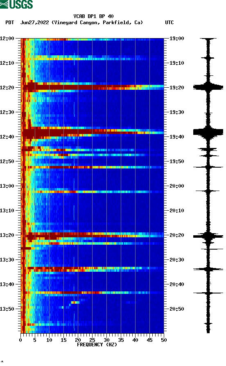Click the 20:50 UTC time label
Image resolution: width=226 pixels, height=366 pixels.
(177, 309)
